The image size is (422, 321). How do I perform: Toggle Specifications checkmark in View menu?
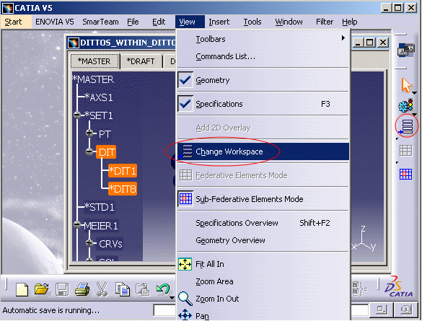pyautogui.click(x=185, y=104)
